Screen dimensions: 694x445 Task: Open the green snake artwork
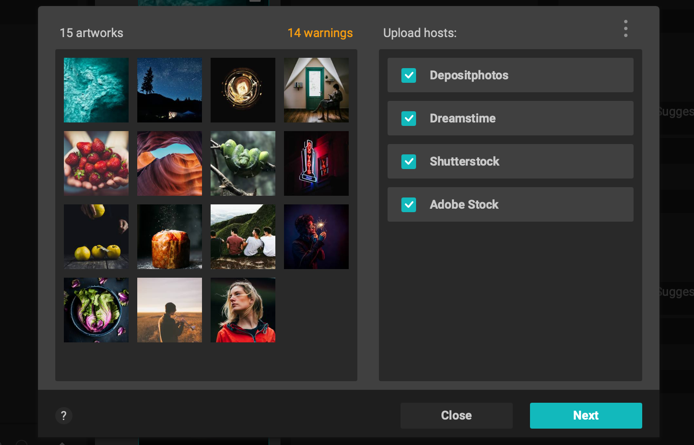[x=243, y=163]
